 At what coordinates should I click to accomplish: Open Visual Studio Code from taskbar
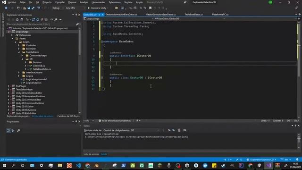coord(78,165)
